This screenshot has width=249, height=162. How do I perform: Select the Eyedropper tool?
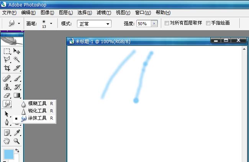click(x=17, y=133)
